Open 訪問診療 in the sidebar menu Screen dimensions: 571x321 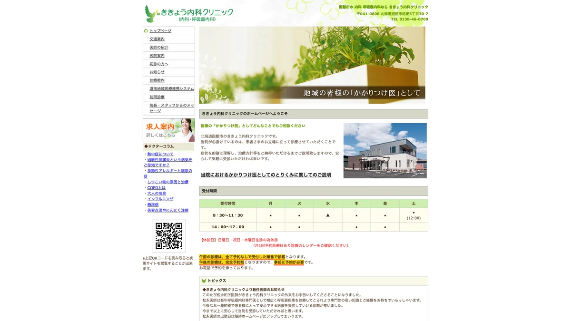tap(157, 97)
